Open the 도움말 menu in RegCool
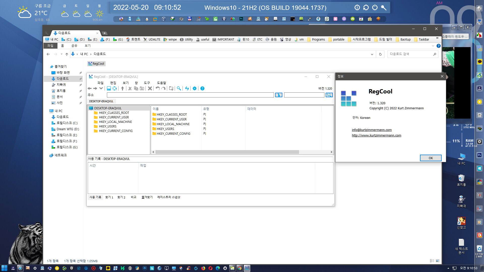 point(162,83)
